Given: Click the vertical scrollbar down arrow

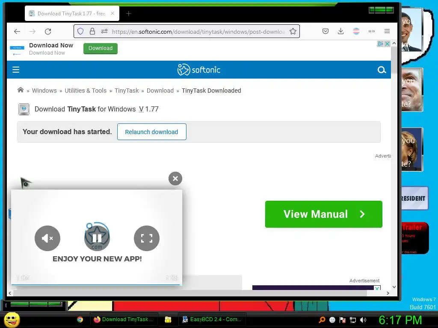Looking at the screenshot, I should tap(394, 287).
